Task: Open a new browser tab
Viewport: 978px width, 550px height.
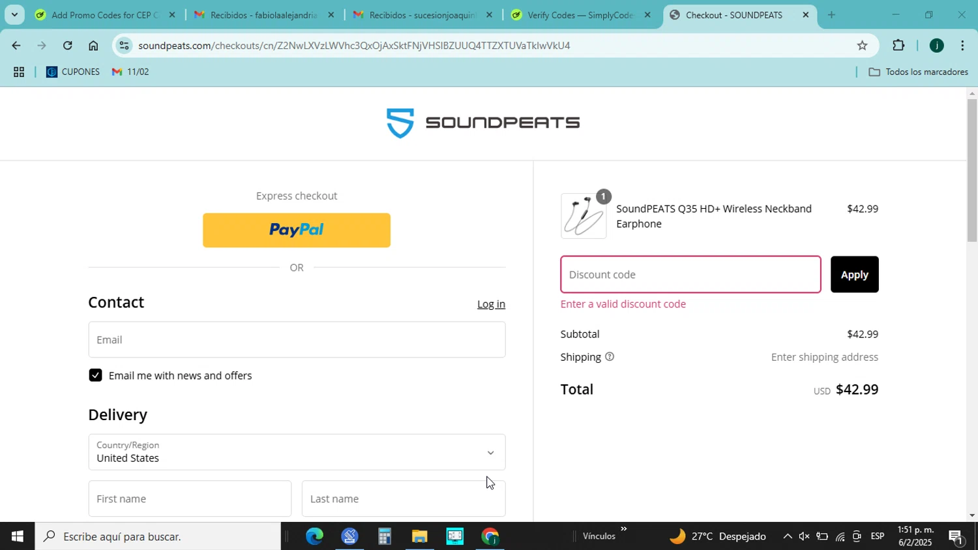Action: coord(831,14)
